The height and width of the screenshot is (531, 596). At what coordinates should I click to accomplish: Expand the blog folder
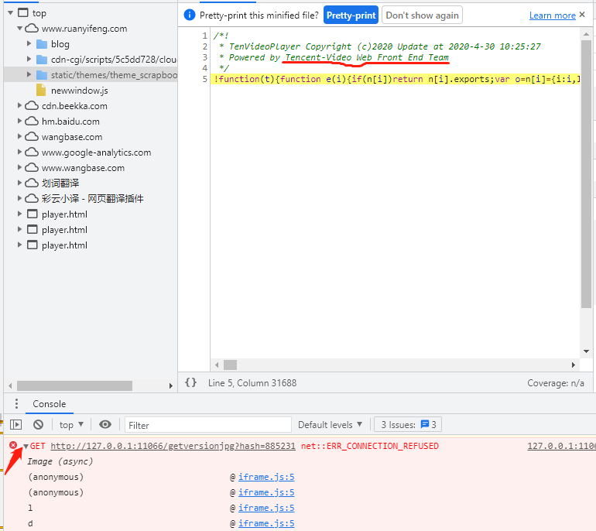(29, 44)
